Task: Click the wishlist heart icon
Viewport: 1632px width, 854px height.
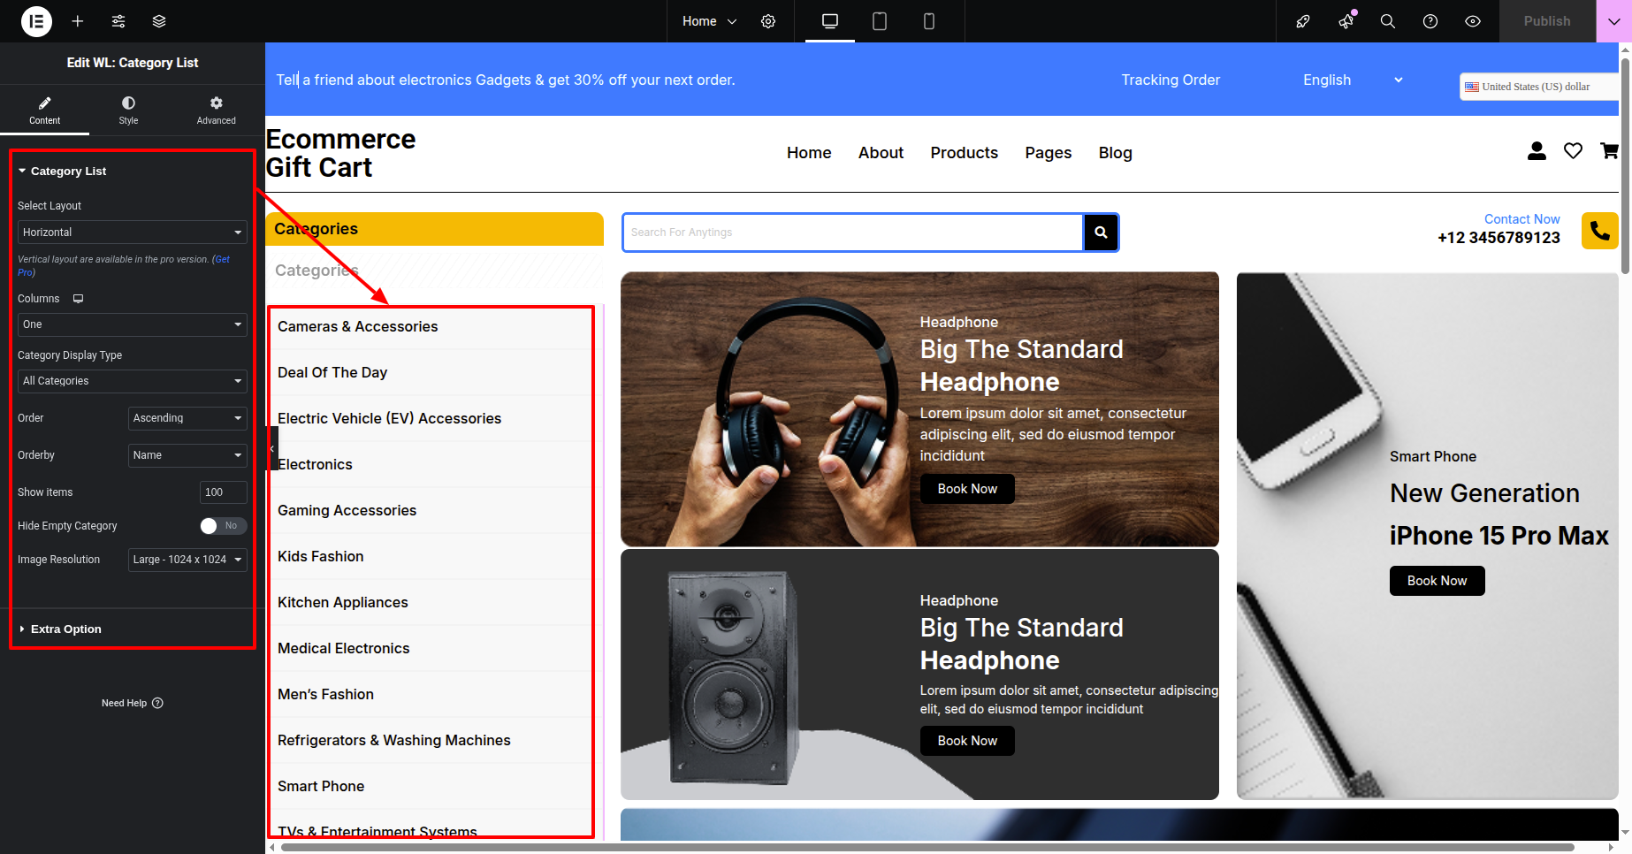Action: point(1573,151)
